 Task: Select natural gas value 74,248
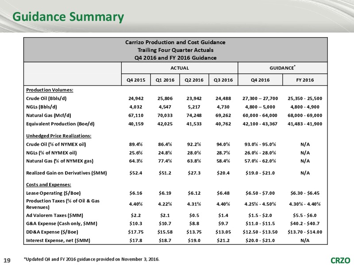[x=194, y=115]
